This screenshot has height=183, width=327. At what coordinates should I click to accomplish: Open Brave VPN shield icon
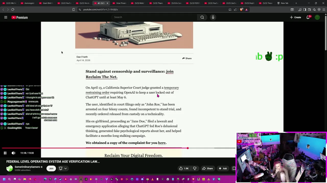319,10
